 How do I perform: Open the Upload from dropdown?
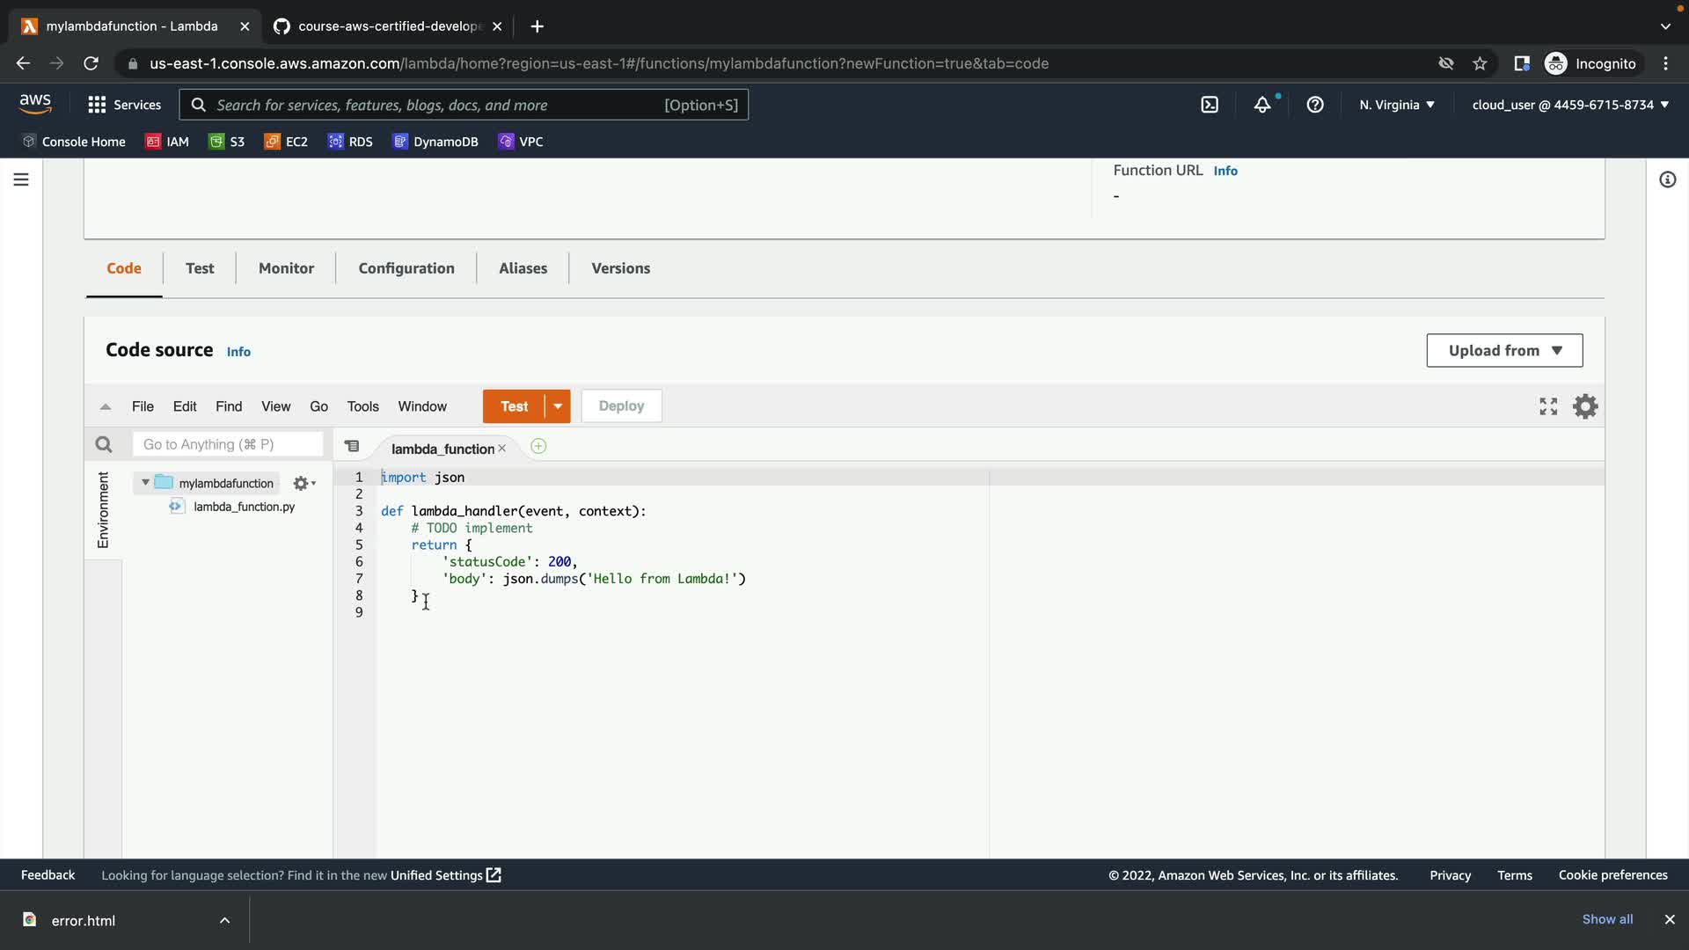pyautogui.click(x=1504, y=350)
